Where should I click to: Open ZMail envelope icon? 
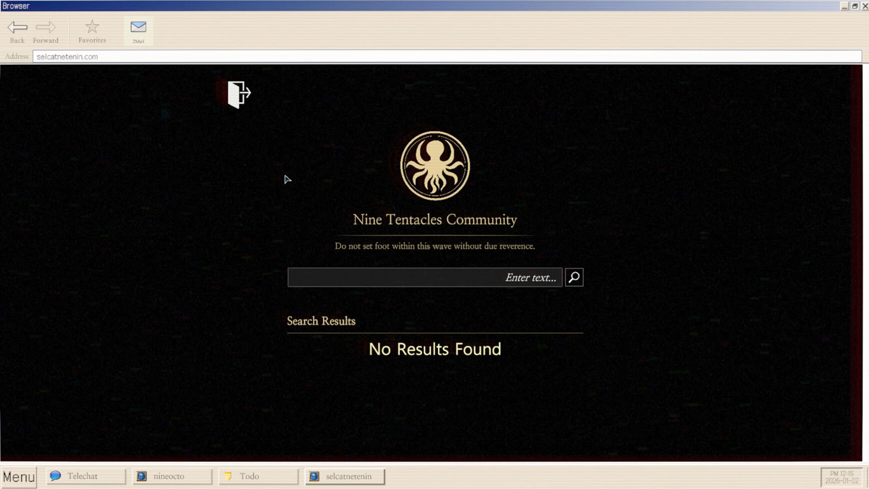coord(138,31)
